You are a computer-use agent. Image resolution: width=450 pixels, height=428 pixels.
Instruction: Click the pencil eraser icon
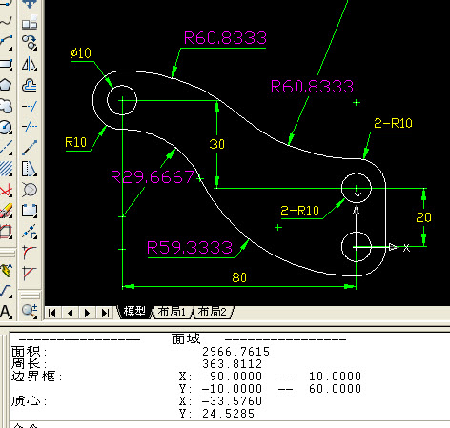pyautogui.click(x=6, y=211)
